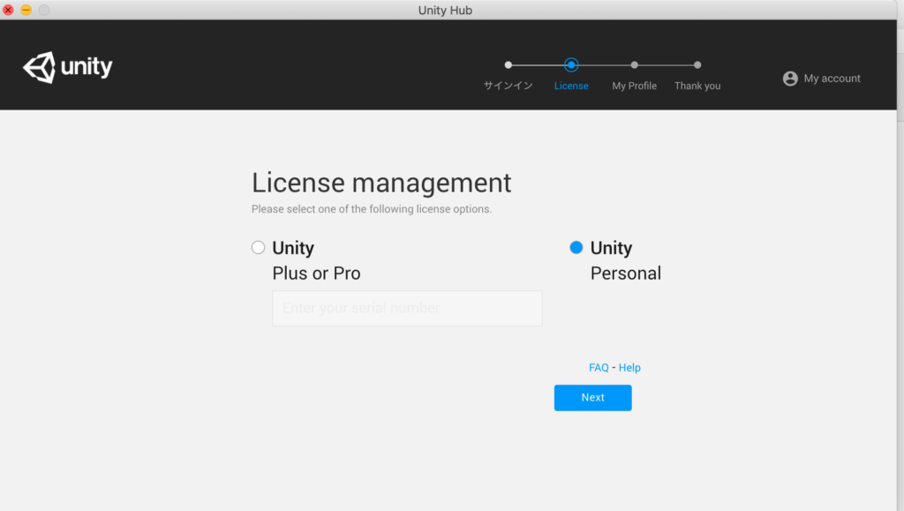Open the My Profile step

click(x=634, y=86)
